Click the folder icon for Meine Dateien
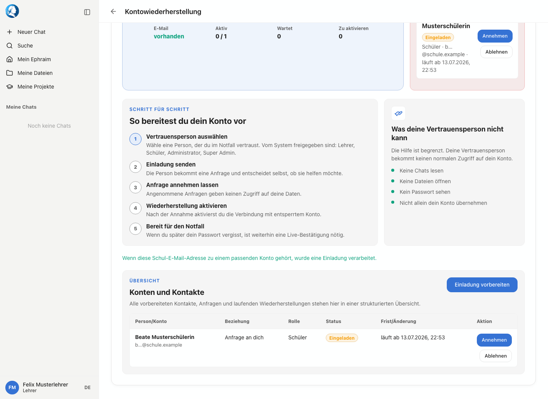The height and width of the screenshot is (399, 548). coord(10,73)
